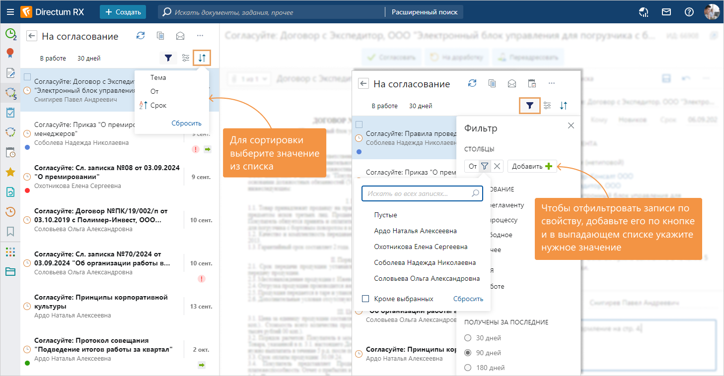The height and width of the screenshot is (376, 724).
Task: Click the mail envelope icon in top bar
Action: pos(666,12)
